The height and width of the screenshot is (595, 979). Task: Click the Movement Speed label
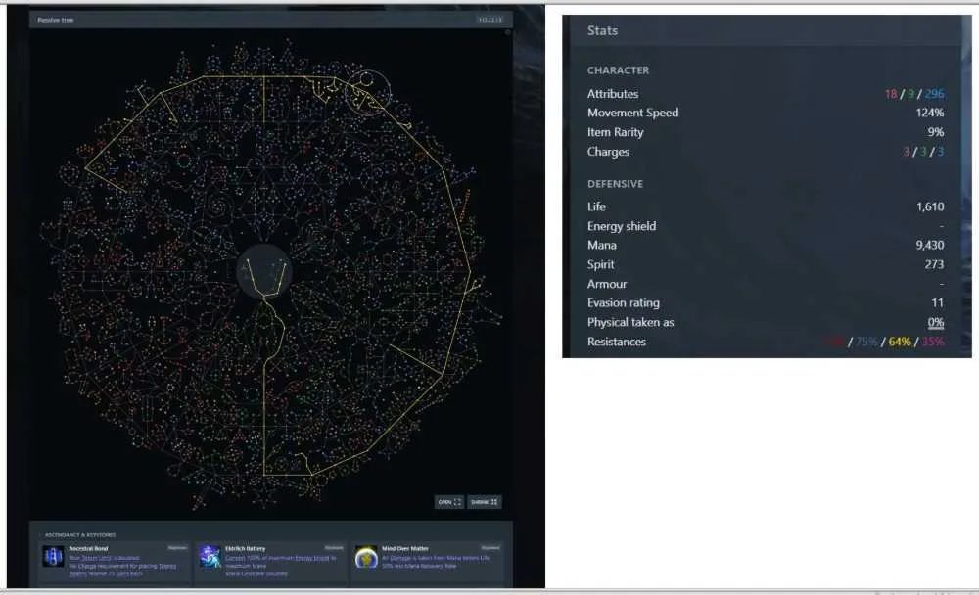632,113
